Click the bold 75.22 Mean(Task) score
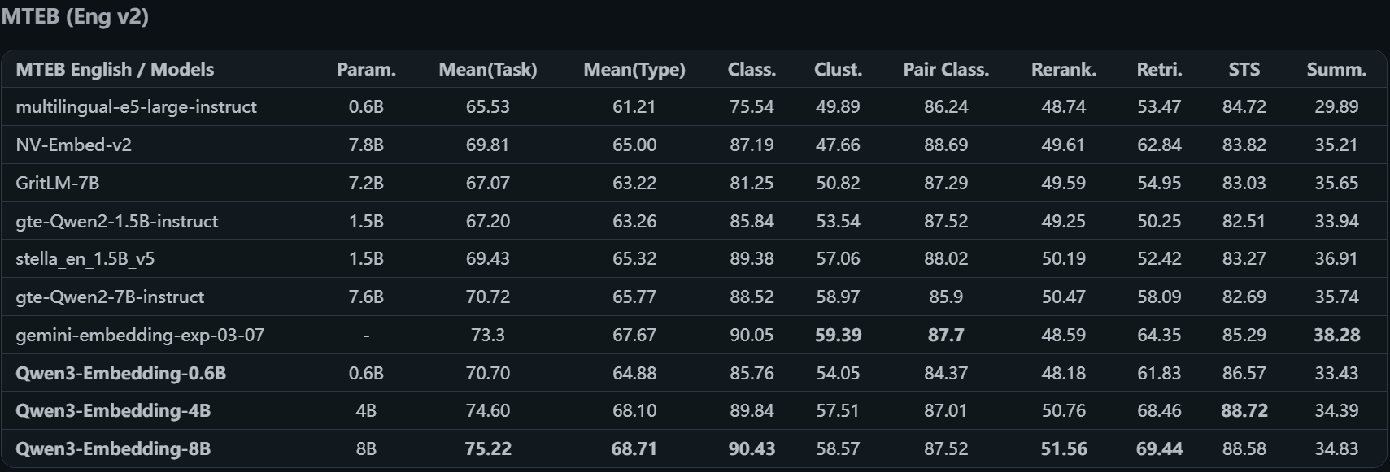1390x472 pixels. (x=488, y=449)
